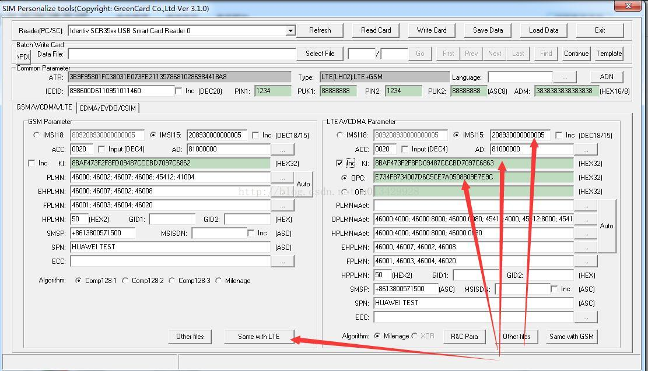Click the Same with LTE button
The image size is (648, 371).
pos(258,337)
